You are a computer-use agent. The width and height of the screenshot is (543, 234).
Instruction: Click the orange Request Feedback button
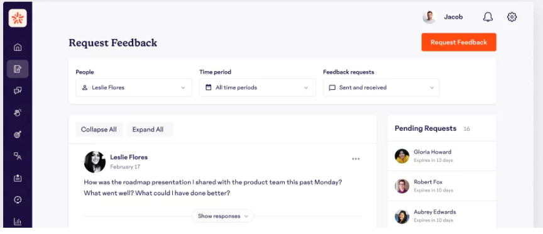point(459,42)
